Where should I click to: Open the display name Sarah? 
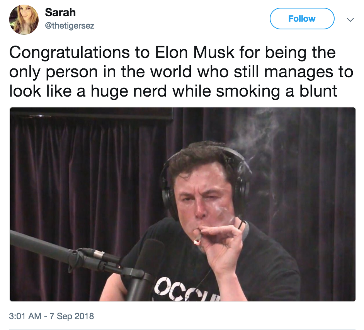60,12
